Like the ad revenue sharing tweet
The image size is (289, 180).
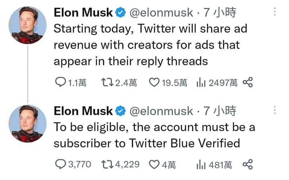point(154,83)
